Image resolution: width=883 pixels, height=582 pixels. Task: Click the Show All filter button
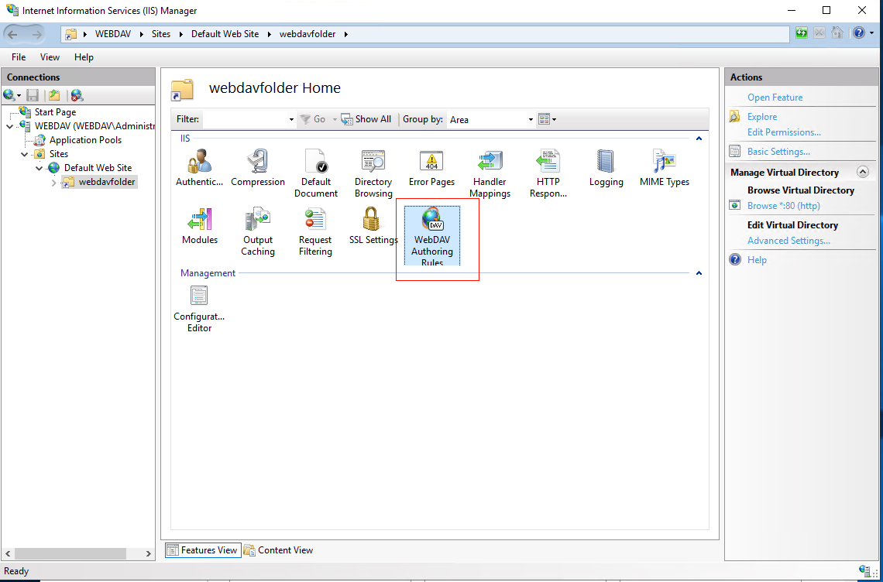(366, 119)
